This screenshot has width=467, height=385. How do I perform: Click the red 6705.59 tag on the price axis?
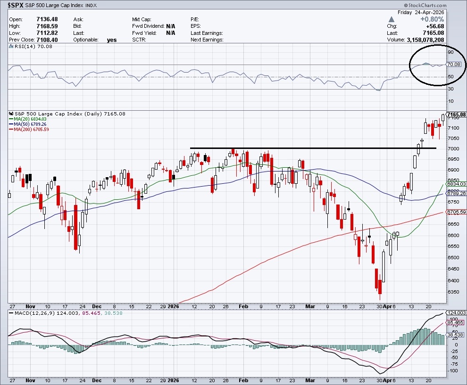(457, 212)
